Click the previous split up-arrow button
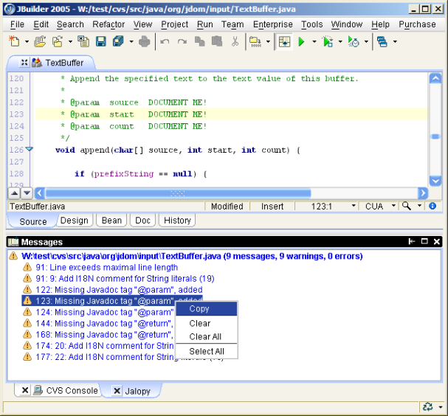Screen dimensions: 448x416 [14, 193]
